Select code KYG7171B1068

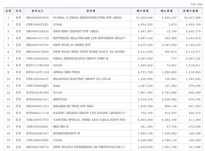click(38, 65)
